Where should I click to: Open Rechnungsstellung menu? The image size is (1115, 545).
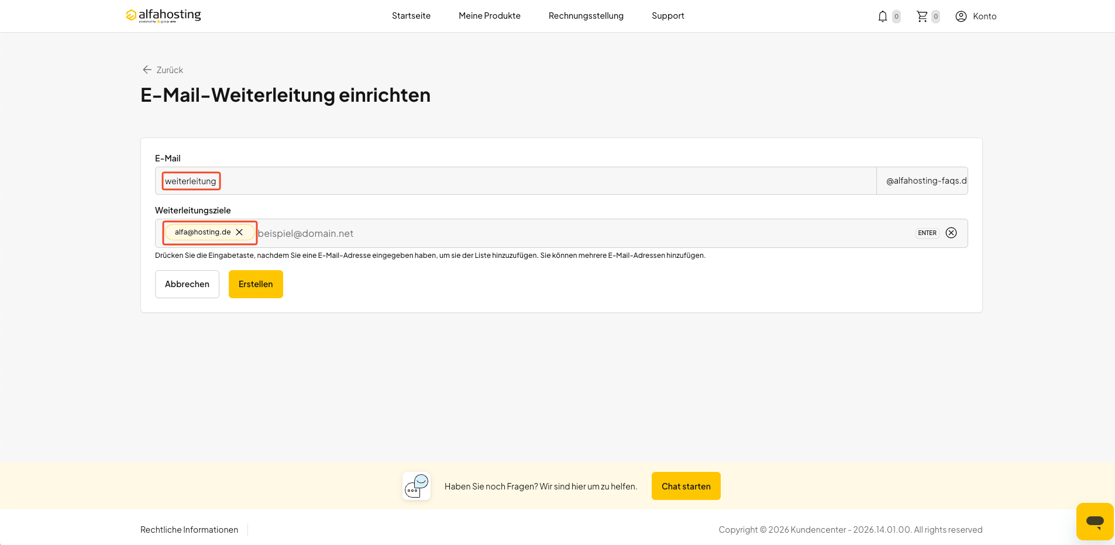click(586, 16)
